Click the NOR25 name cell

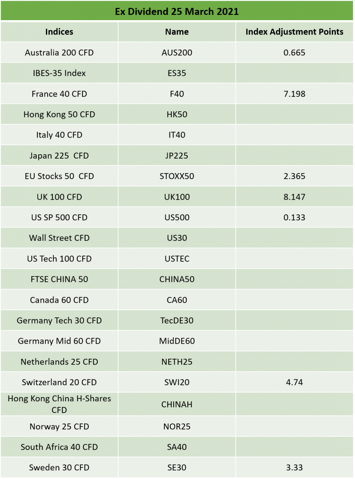pos(177,427)
